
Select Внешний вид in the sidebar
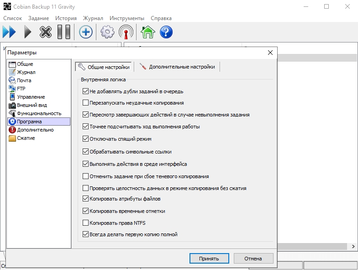click(x=39, y=105)
